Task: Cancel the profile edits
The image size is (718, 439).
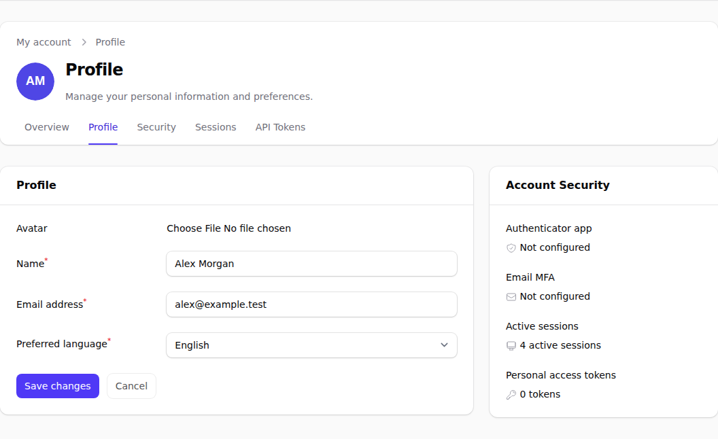Action: (x=131, y=386)
